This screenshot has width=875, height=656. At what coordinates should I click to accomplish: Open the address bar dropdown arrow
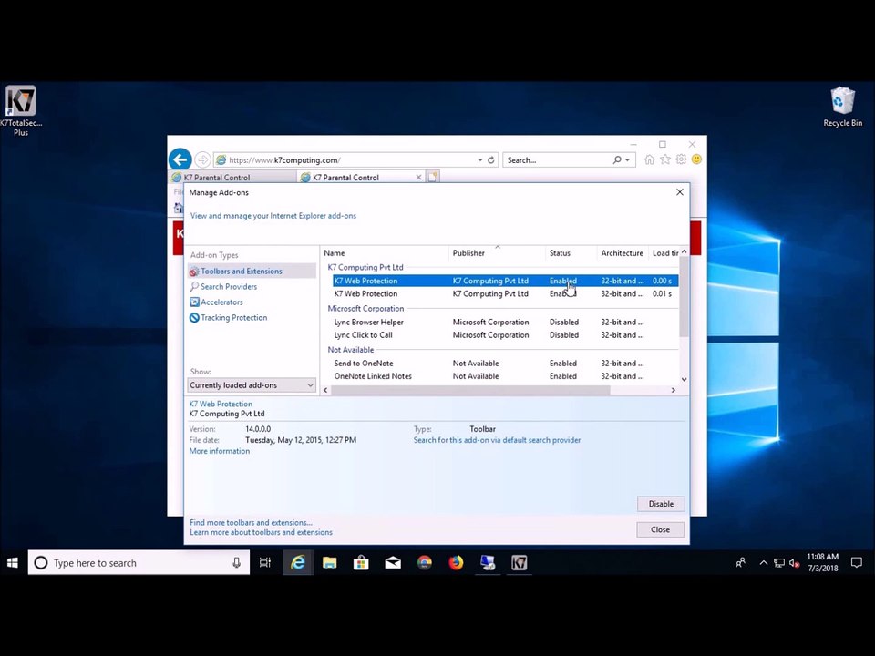[x=480, y=160]
